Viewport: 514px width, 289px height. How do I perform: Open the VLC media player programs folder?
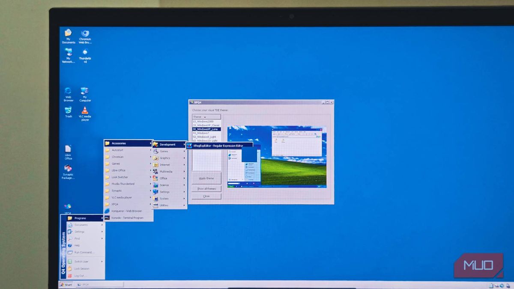coord(128,197)
